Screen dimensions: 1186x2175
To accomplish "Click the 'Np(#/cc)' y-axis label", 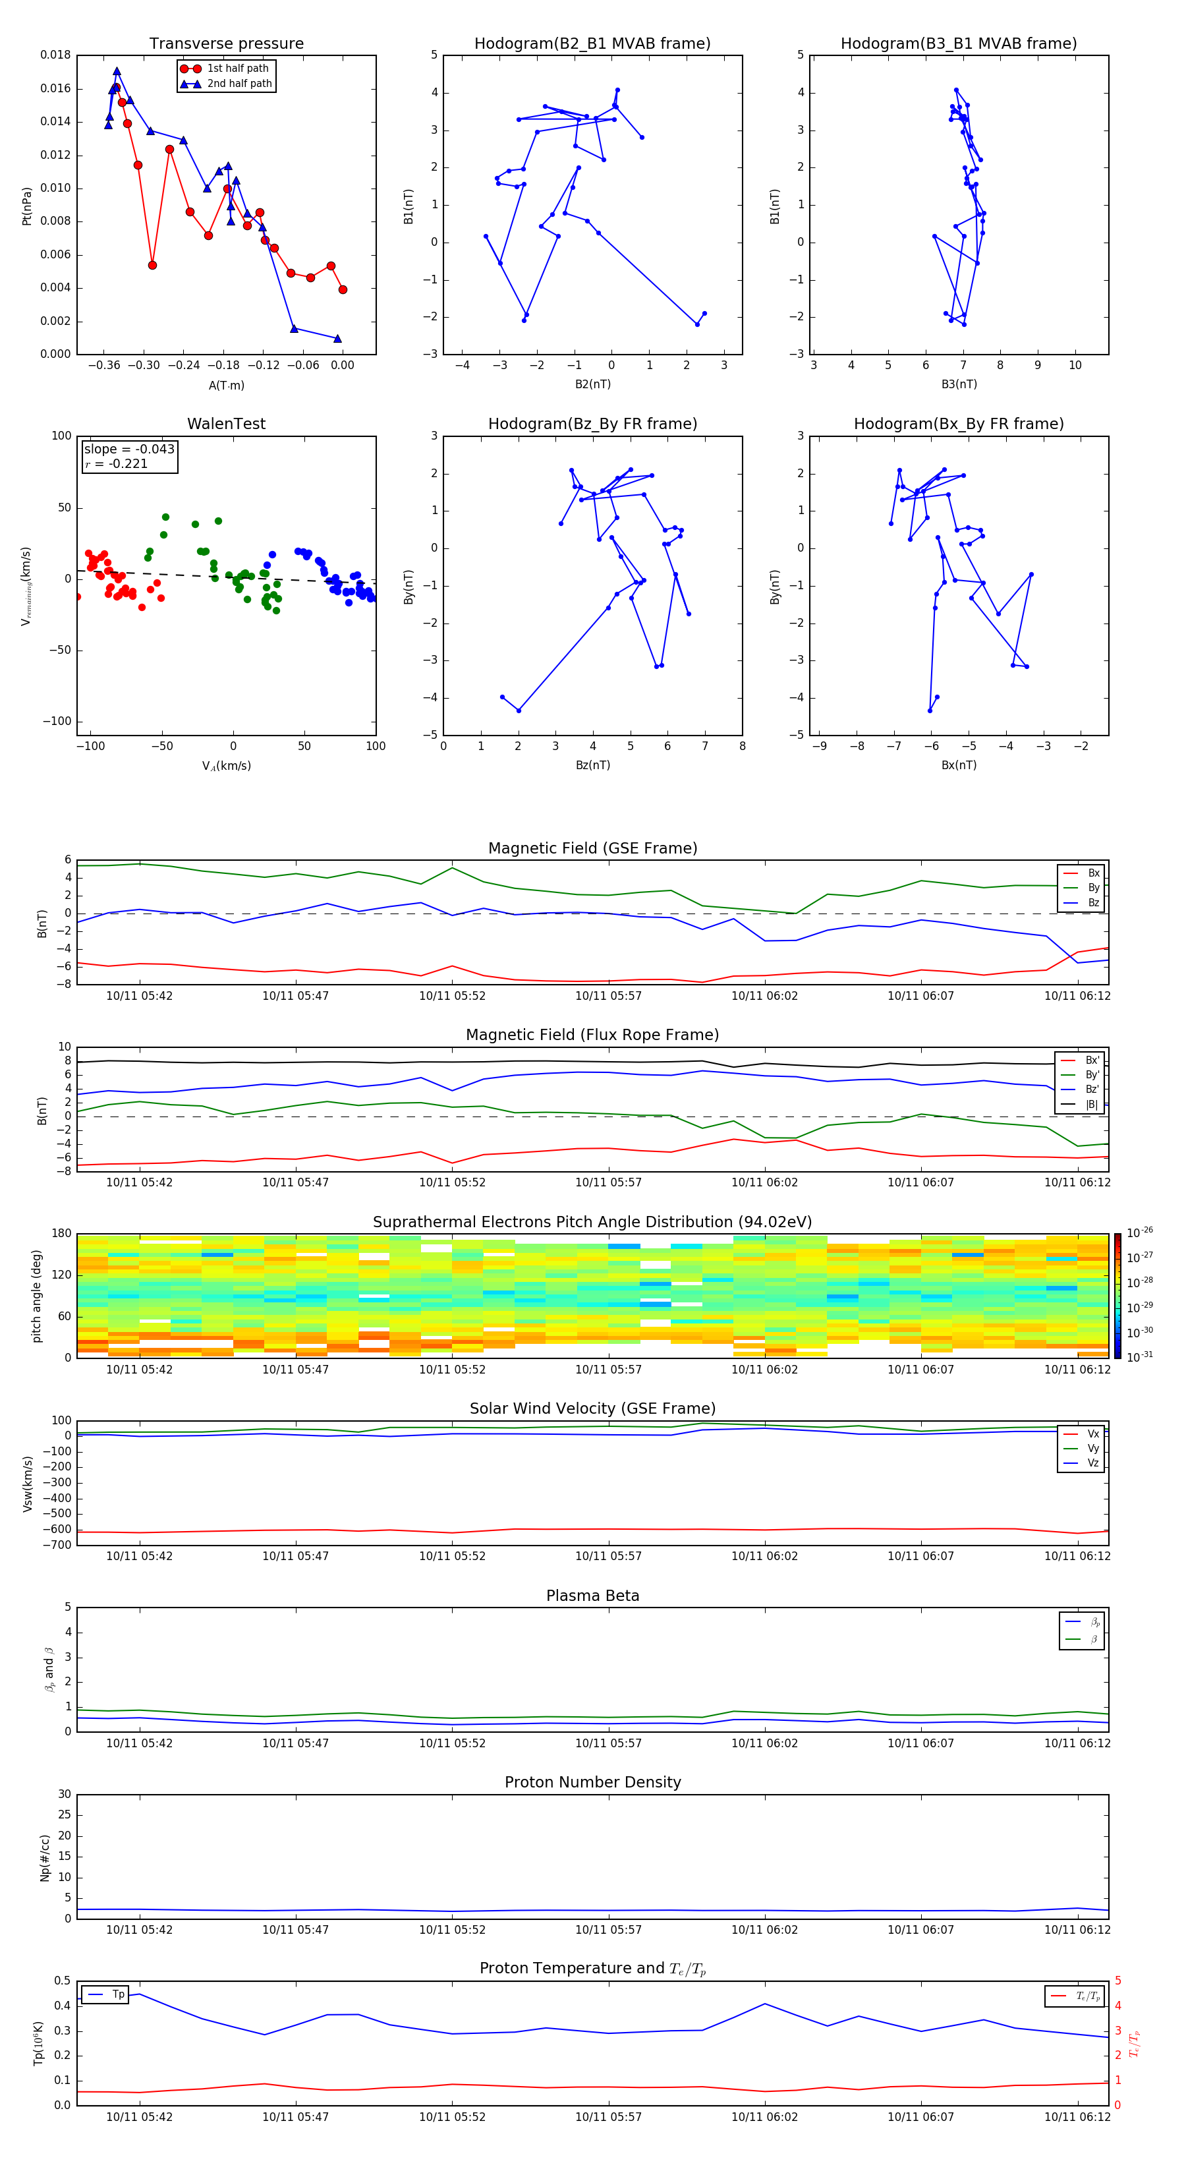I will (x=45, y=1857).
